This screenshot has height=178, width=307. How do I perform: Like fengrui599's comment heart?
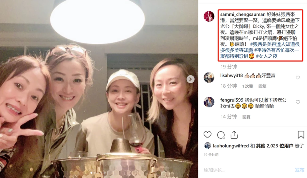pos(298,102)
